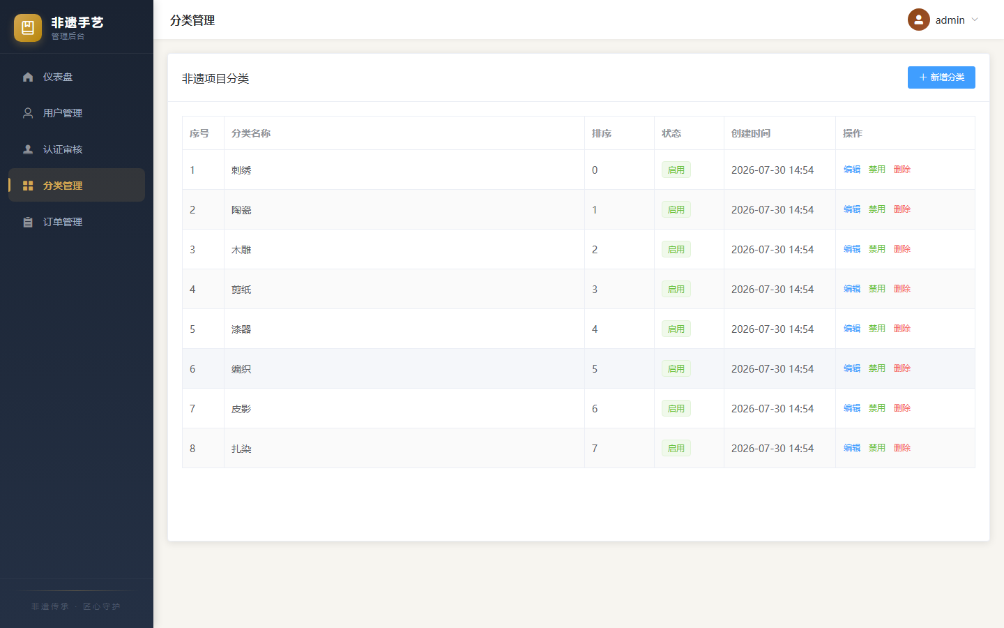Screen dimensions: 1004x628
Task: Delete the 木雕 category
Action: tap(902, 249)
